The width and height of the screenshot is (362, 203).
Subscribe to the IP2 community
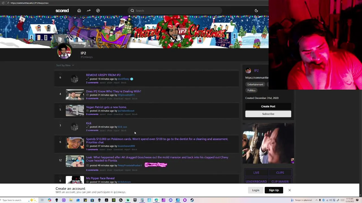point(268,114)
